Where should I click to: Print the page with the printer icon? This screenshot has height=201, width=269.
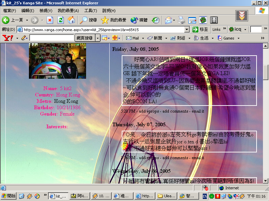181,20
